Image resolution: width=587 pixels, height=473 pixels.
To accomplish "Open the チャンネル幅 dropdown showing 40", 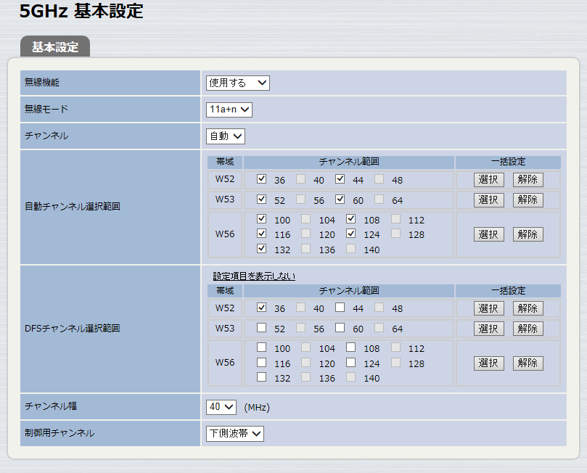I will pos(221,407).
